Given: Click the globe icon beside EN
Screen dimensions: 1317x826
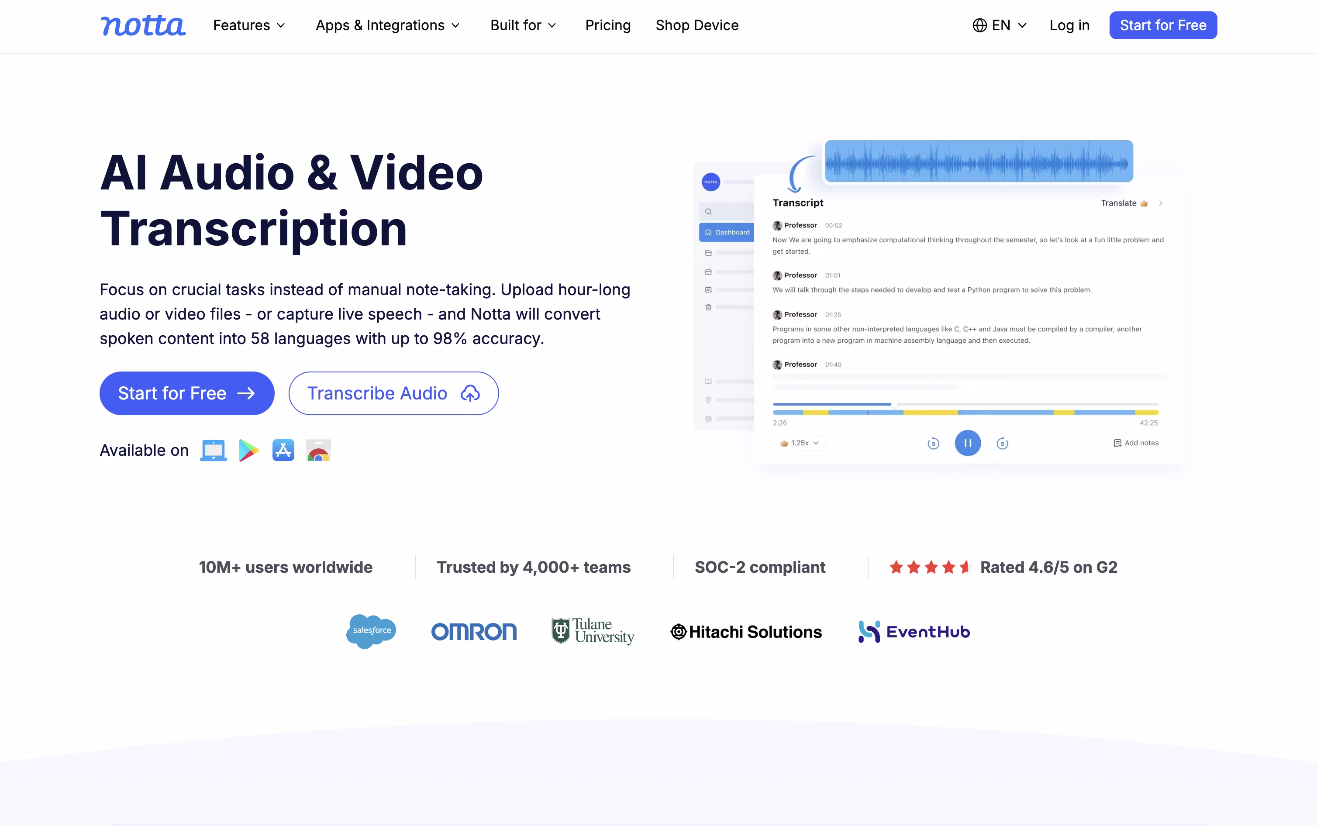Looking at the screenshot, I should pyautogui.click(x=979, y=25).
